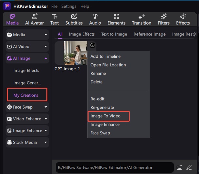Image resolution: width=199 pixels, height=174 pixels.
Task: Choose Re-generate from context menu
Action: [102, 108]
